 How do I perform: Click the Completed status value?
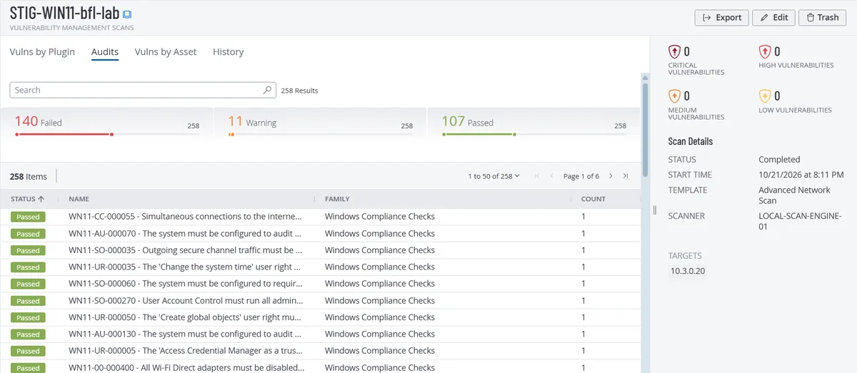click(779, 160)
